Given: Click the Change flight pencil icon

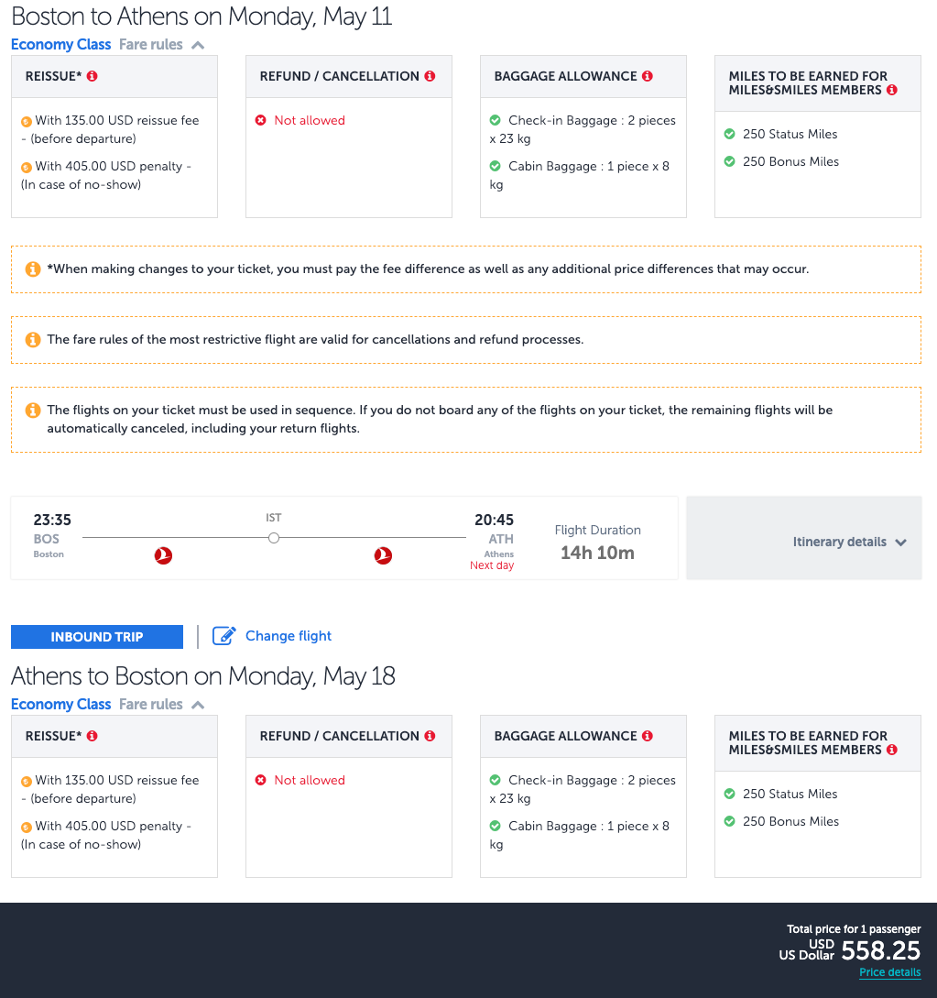Looking at the screenshot, I should [x=223, y=636].
